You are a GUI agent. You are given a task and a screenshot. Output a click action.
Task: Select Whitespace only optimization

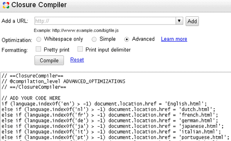pos(39,39)
